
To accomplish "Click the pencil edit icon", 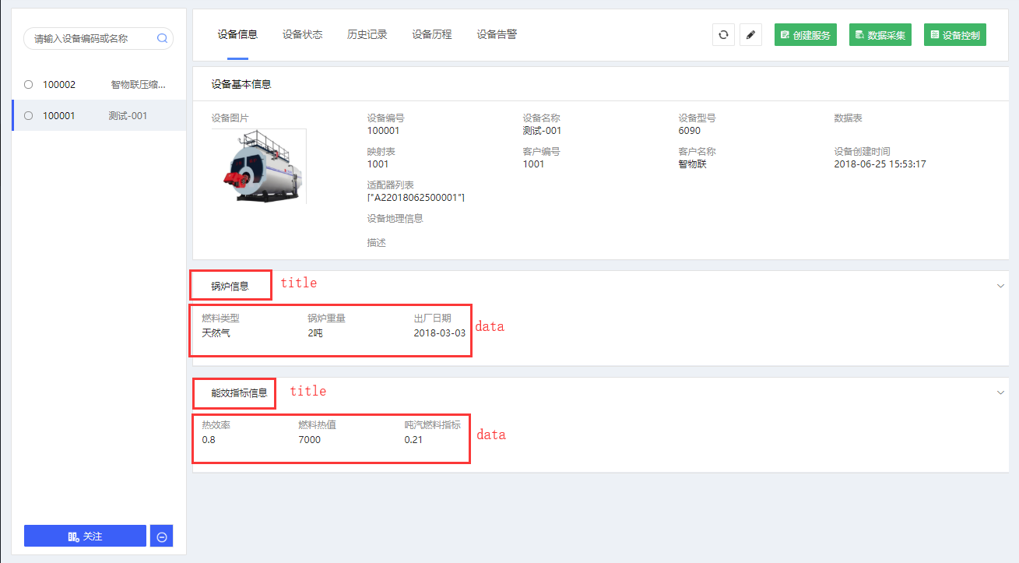I will pos(750,35).
